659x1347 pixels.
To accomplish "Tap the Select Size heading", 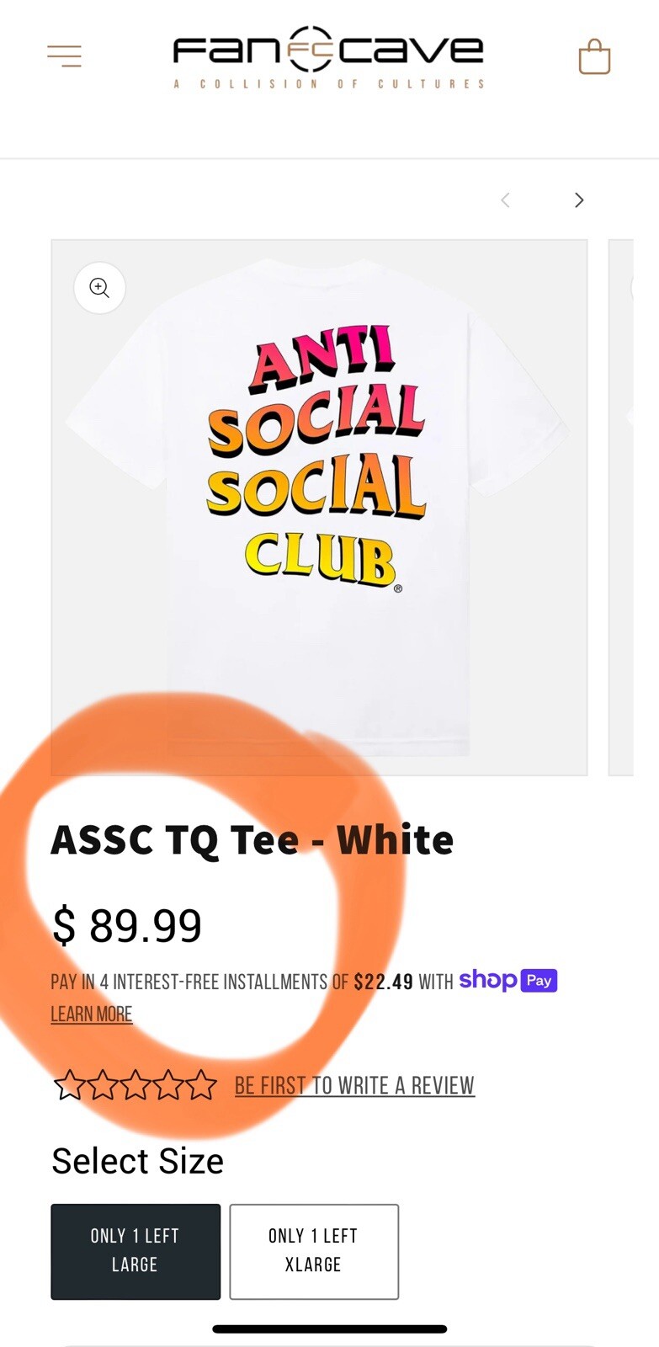I will tap(138, 1161).
